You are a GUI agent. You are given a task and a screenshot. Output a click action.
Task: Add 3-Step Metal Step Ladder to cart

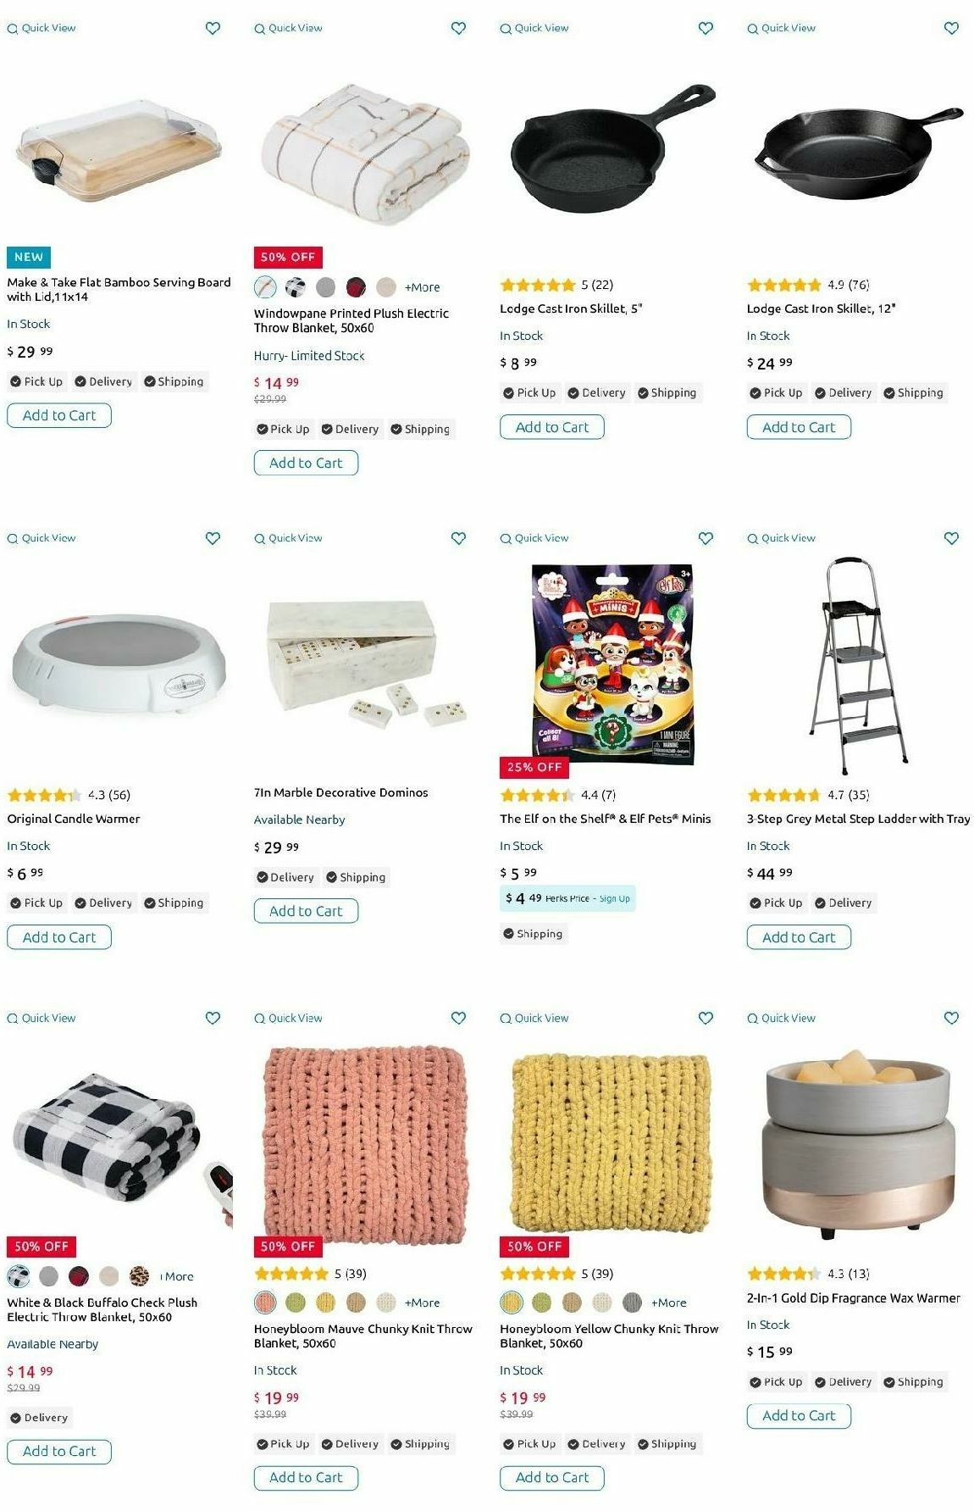799,937
